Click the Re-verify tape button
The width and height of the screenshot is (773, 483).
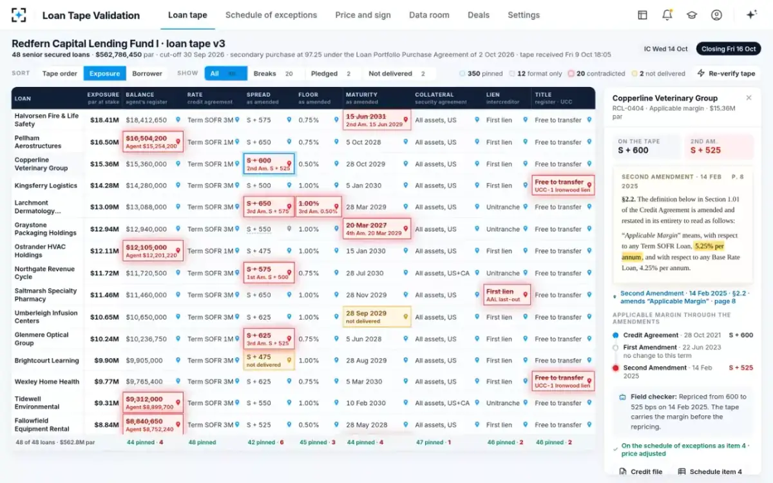(726, 73)
